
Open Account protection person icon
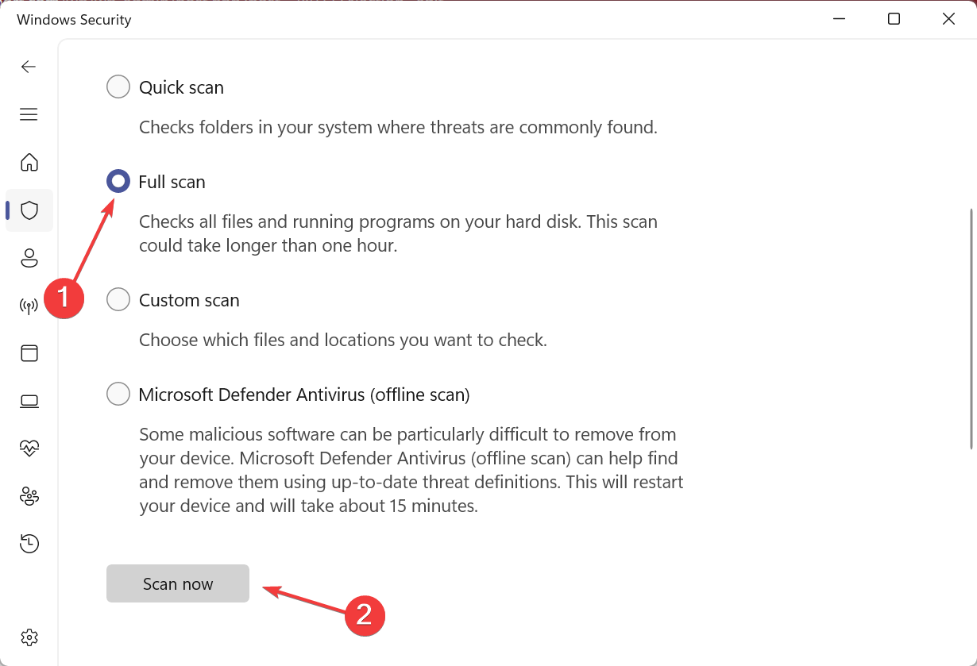[x=29, y=258]
